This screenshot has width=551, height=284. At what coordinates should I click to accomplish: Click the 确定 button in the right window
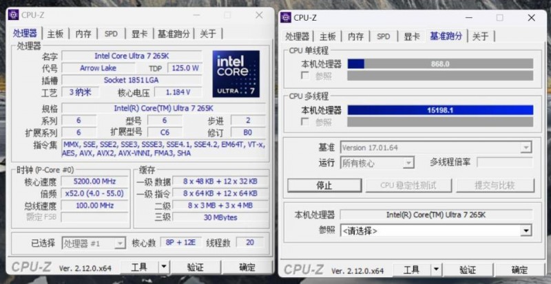tap(520, 270)
